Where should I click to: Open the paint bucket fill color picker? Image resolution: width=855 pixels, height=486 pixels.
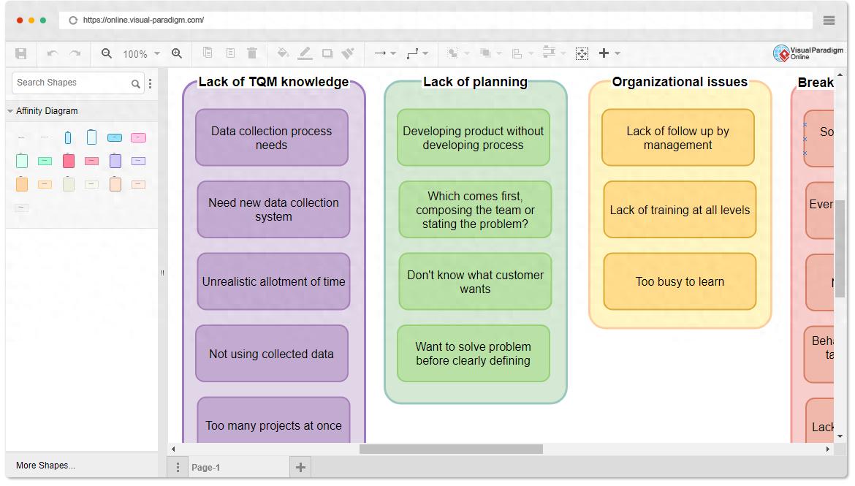[283, 53]
